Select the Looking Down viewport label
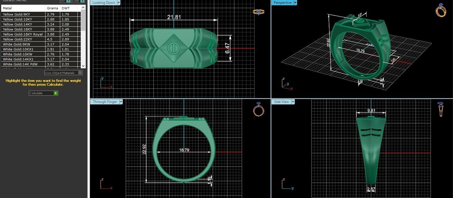Screen dimensions: 453x198 coord(104,3)
